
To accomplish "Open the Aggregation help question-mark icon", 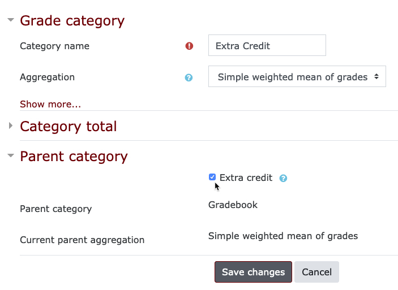I will (x=189, y=77).
